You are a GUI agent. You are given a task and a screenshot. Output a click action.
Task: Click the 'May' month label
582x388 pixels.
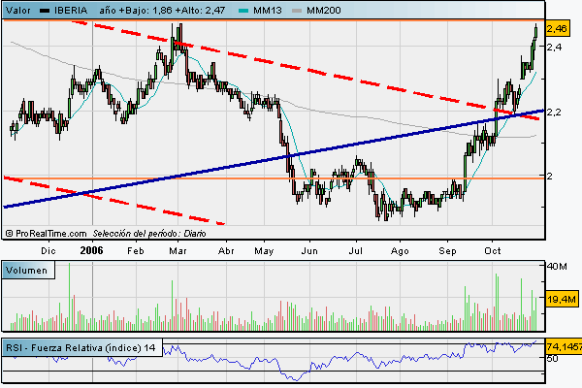click(264, 251)
